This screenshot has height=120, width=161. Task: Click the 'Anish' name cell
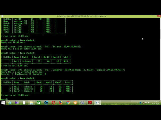click(x=17, y=91)
